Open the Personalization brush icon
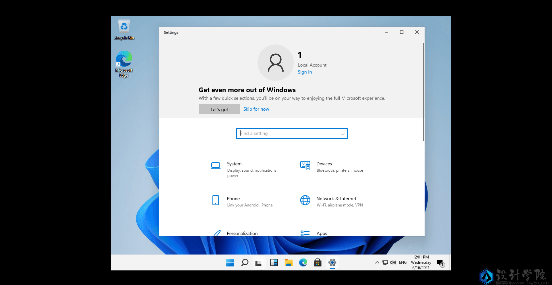This screenshot has width=552, height=285. click(x=217, y=233)
